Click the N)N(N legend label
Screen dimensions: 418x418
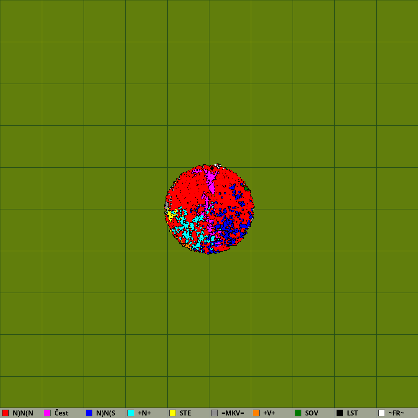(x=23, y=413)
